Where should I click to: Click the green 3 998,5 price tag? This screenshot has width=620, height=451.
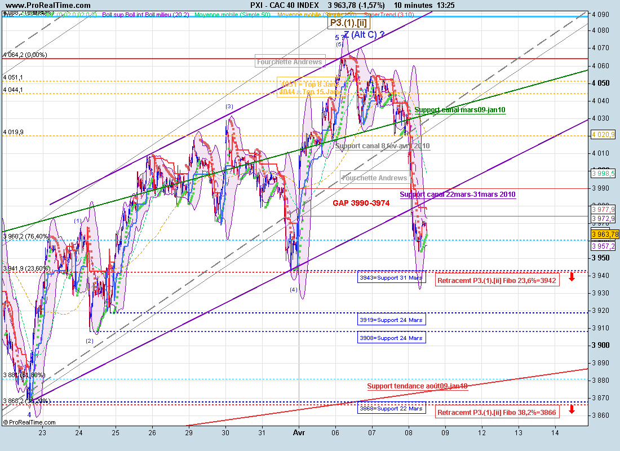604,173
